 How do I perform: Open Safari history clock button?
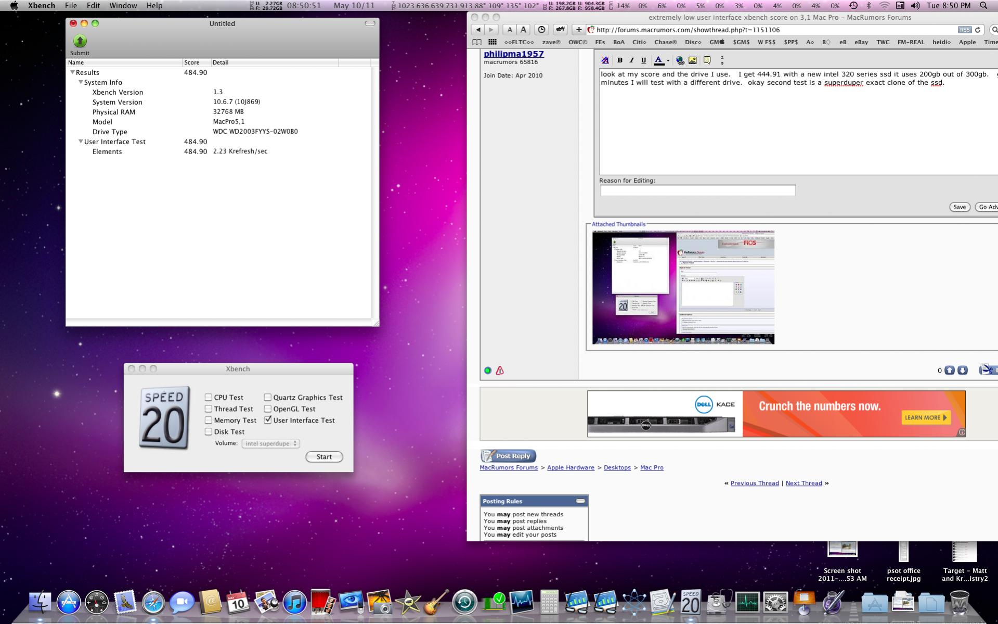541,30
